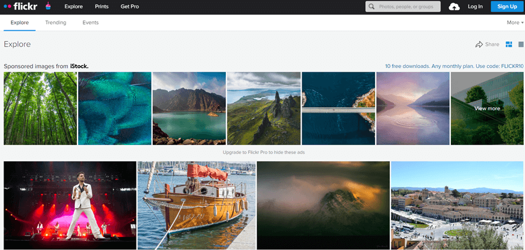Click the View more sponsored tile

[x=487, y=108]
